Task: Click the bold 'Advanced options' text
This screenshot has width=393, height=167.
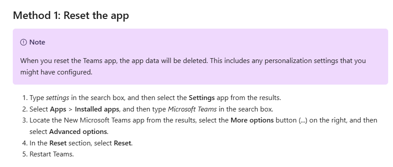Action: pyautogui.click(x=78, y=132)
